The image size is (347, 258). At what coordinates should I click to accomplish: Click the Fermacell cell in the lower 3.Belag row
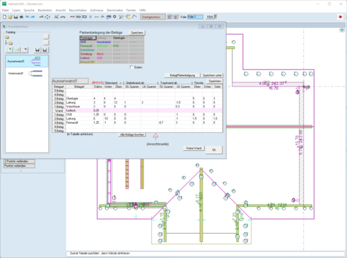click(x=79, y=122)
